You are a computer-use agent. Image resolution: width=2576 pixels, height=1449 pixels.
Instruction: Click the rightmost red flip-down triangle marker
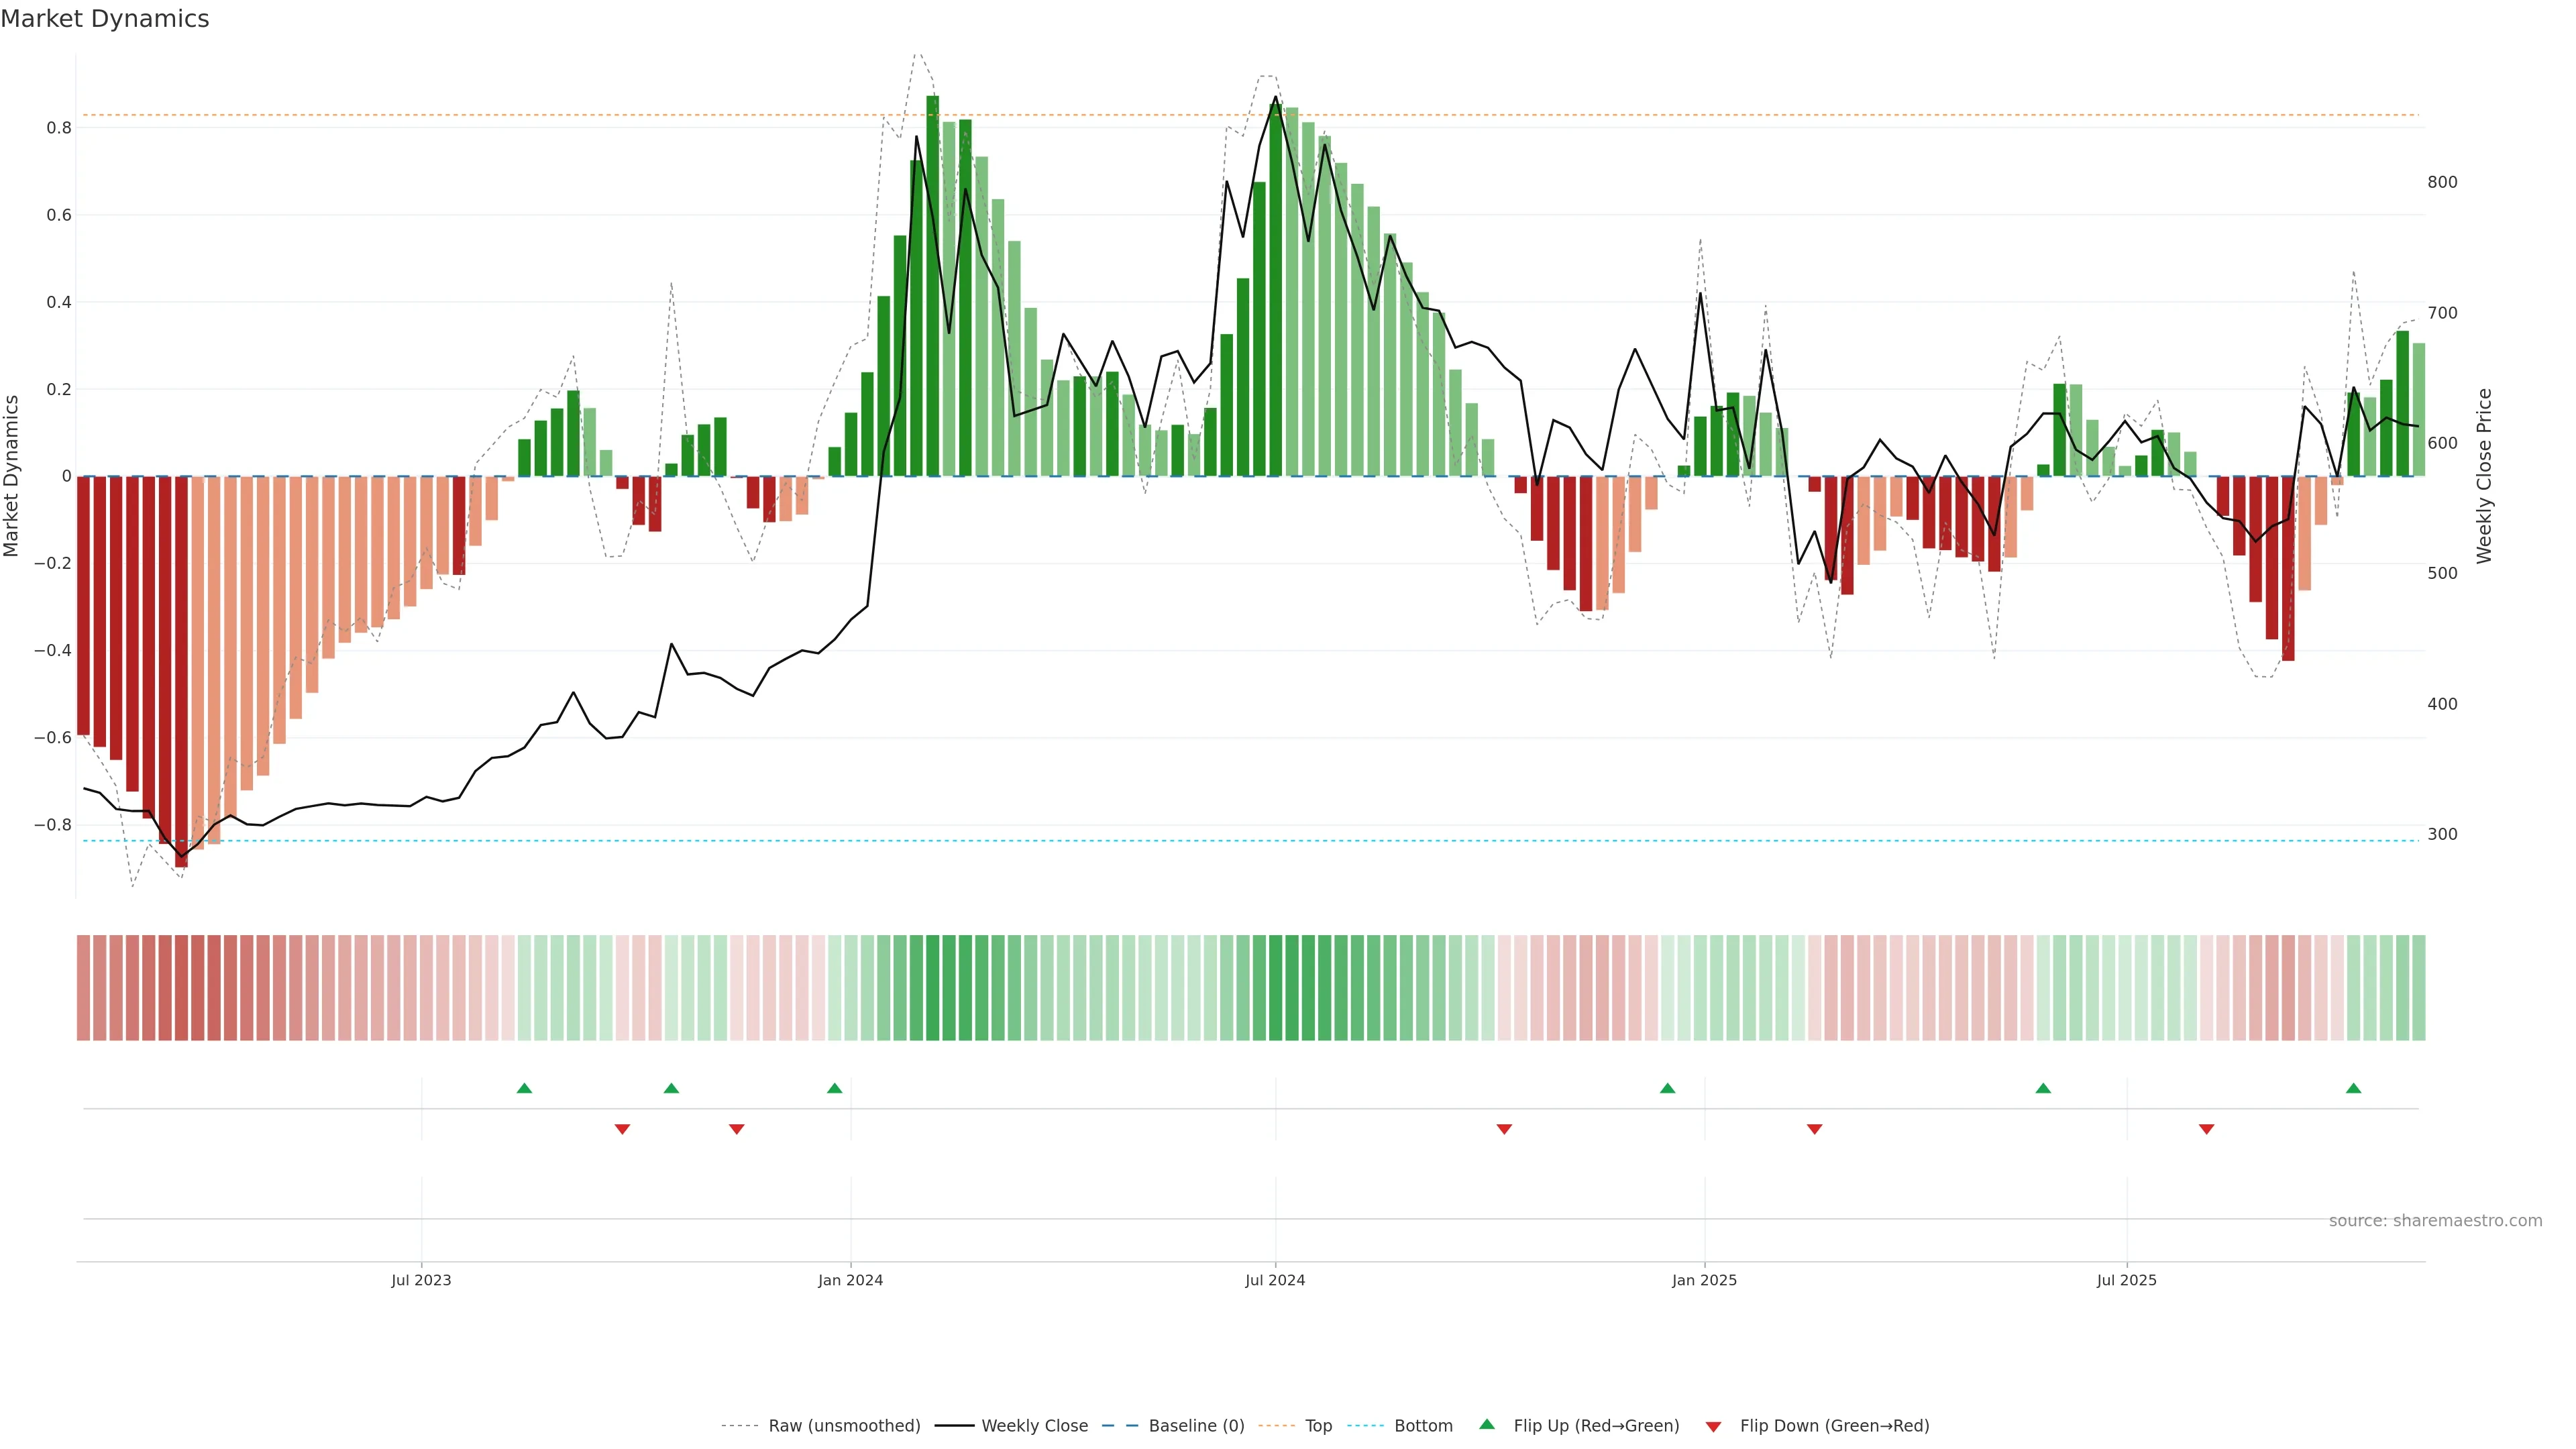[2206, 1129]
